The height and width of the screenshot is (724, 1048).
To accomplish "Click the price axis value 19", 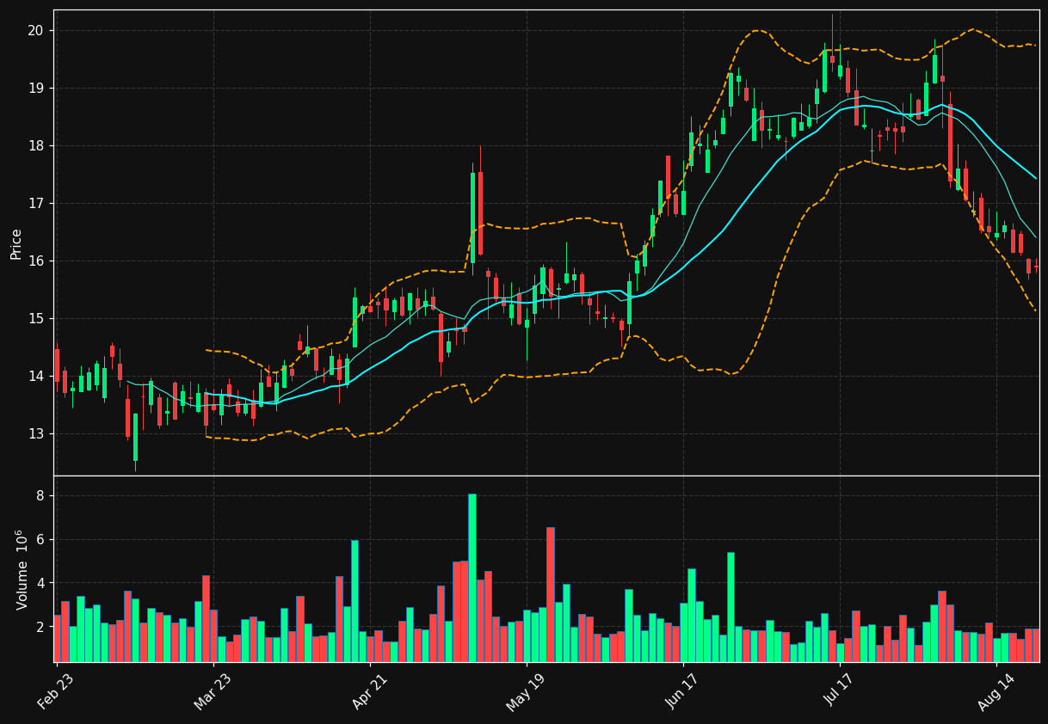I will pos(35,88).
